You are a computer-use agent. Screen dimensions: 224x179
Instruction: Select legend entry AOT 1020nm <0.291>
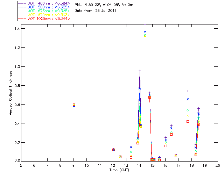pyautogui.click(x=44, y=19)
